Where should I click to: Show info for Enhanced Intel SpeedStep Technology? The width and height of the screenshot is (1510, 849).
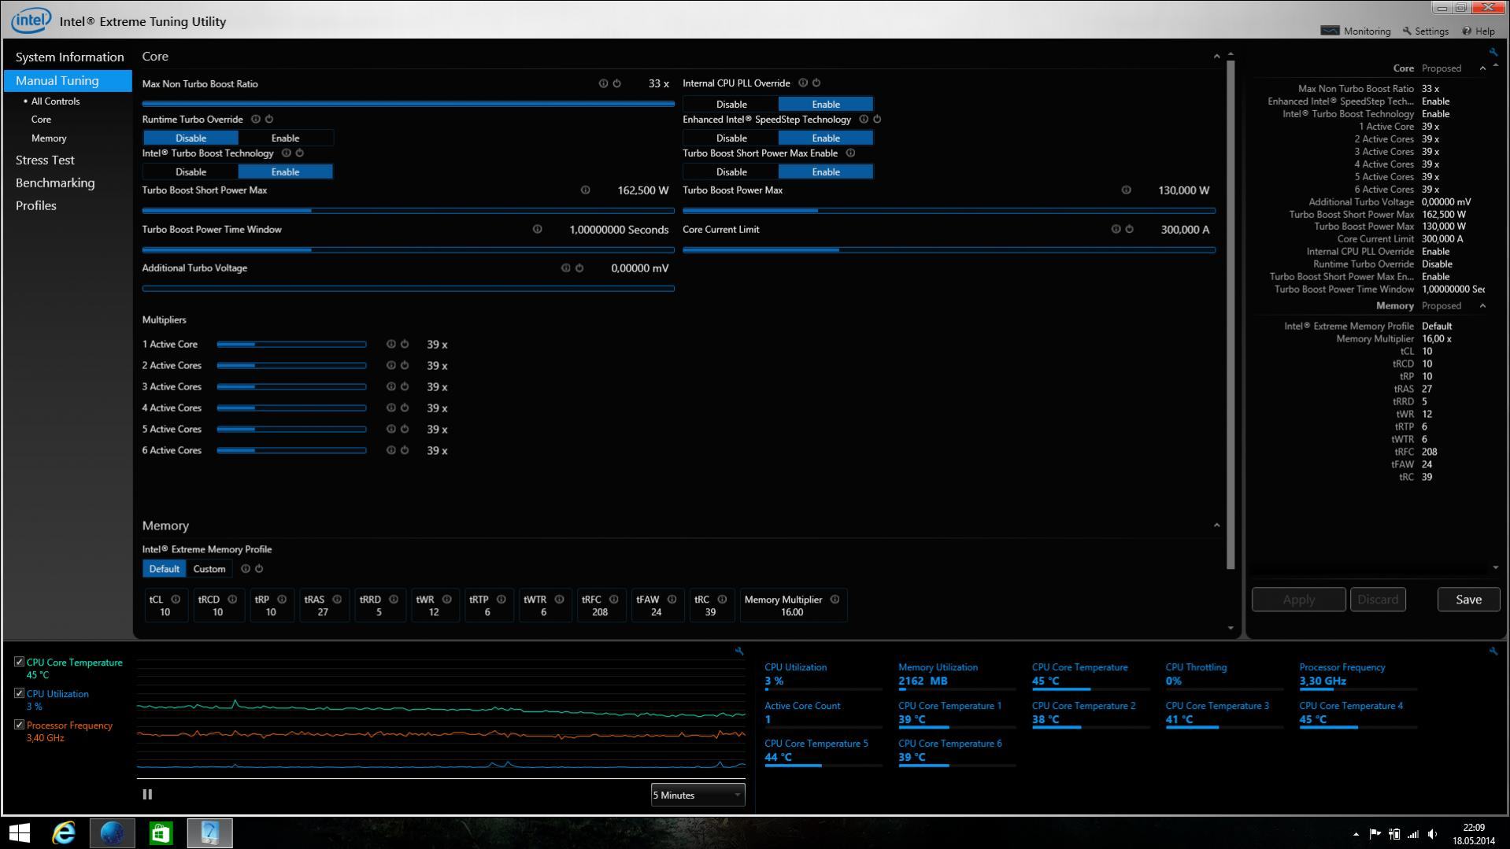coord(864,120)
